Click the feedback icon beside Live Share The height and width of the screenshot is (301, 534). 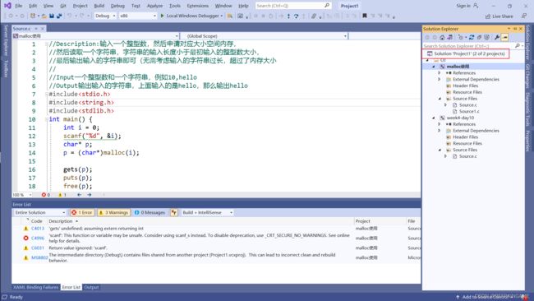(524, 16)
